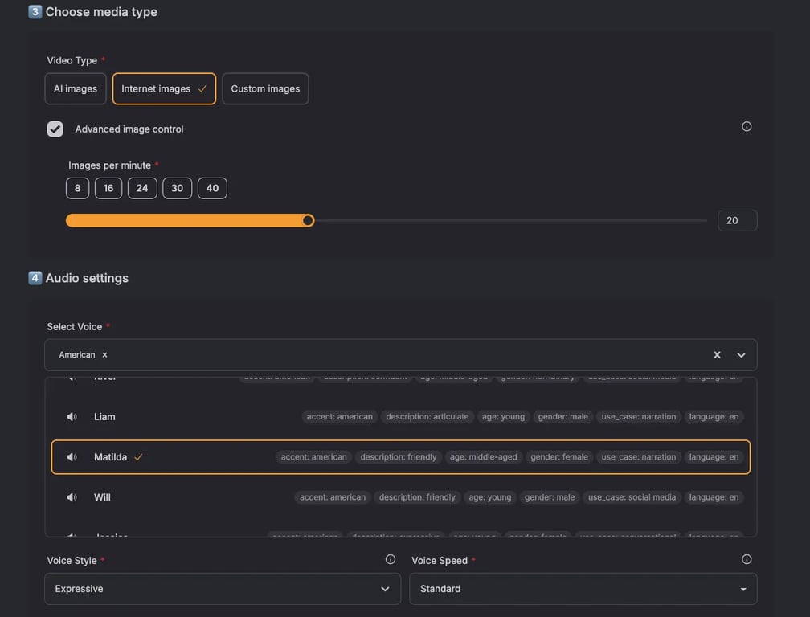Viewport: 810px width, 617px height.
Task: Click info icon beside Advanced image control
Action: click(747, 126)
